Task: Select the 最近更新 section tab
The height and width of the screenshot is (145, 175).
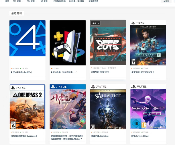Action: pyautogui.click(x=17, y=13)
